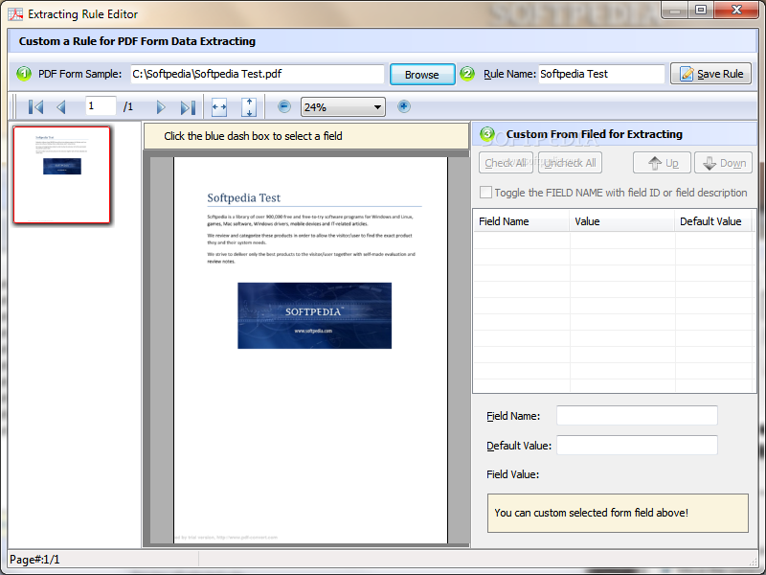This screenshot has width=766, height=575.
Task: Maximize the Extracting Rule Editor window
Action: tap(701, 10)
